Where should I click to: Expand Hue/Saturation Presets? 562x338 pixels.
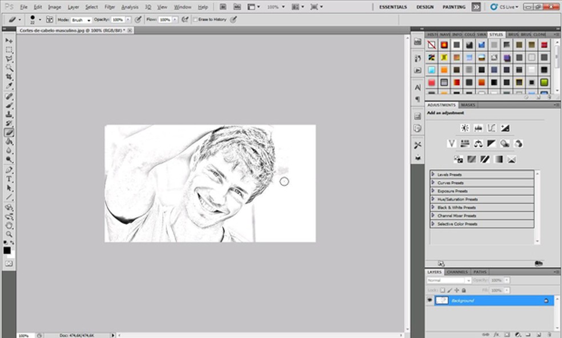click(433, 199)
